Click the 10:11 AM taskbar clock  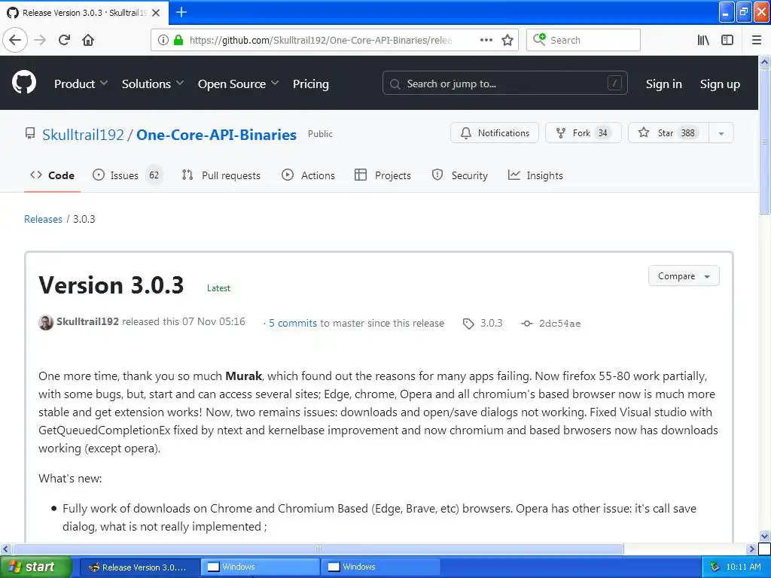[x=743, y=567]
